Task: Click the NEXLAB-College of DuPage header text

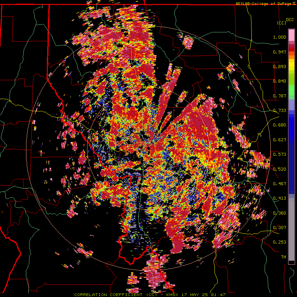Action: click(263, 4)
